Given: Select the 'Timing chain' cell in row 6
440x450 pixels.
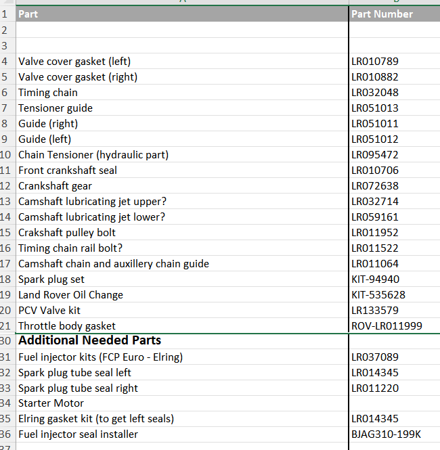Looking at the screenshot, I should pyautogui.click(x=182, y=92).
